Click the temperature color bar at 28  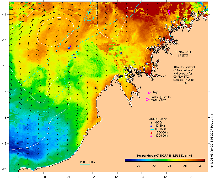pos(170,160)
